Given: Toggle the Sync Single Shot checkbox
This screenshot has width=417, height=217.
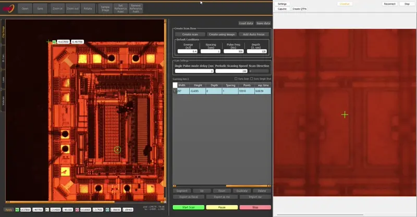Looking at the screenshot, I should [x=252, y=79].
